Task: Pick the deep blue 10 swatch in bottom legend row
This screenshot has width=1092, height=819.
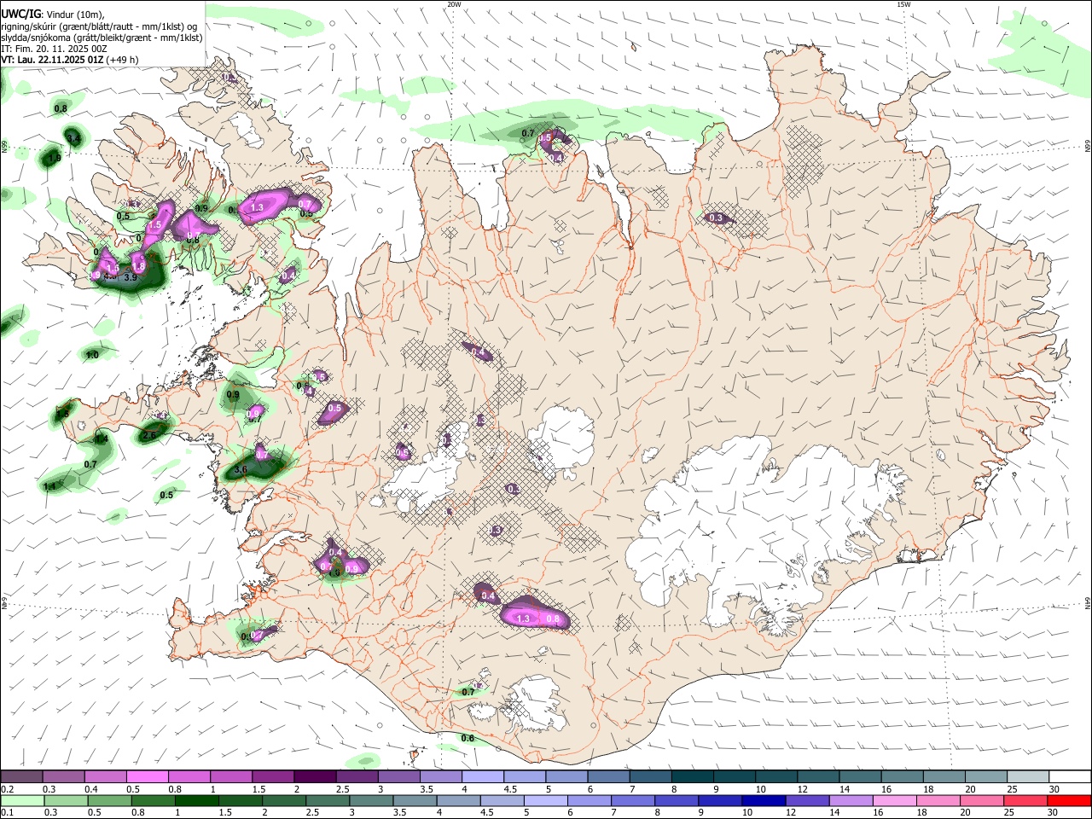Action: click(x=764, y=800)
